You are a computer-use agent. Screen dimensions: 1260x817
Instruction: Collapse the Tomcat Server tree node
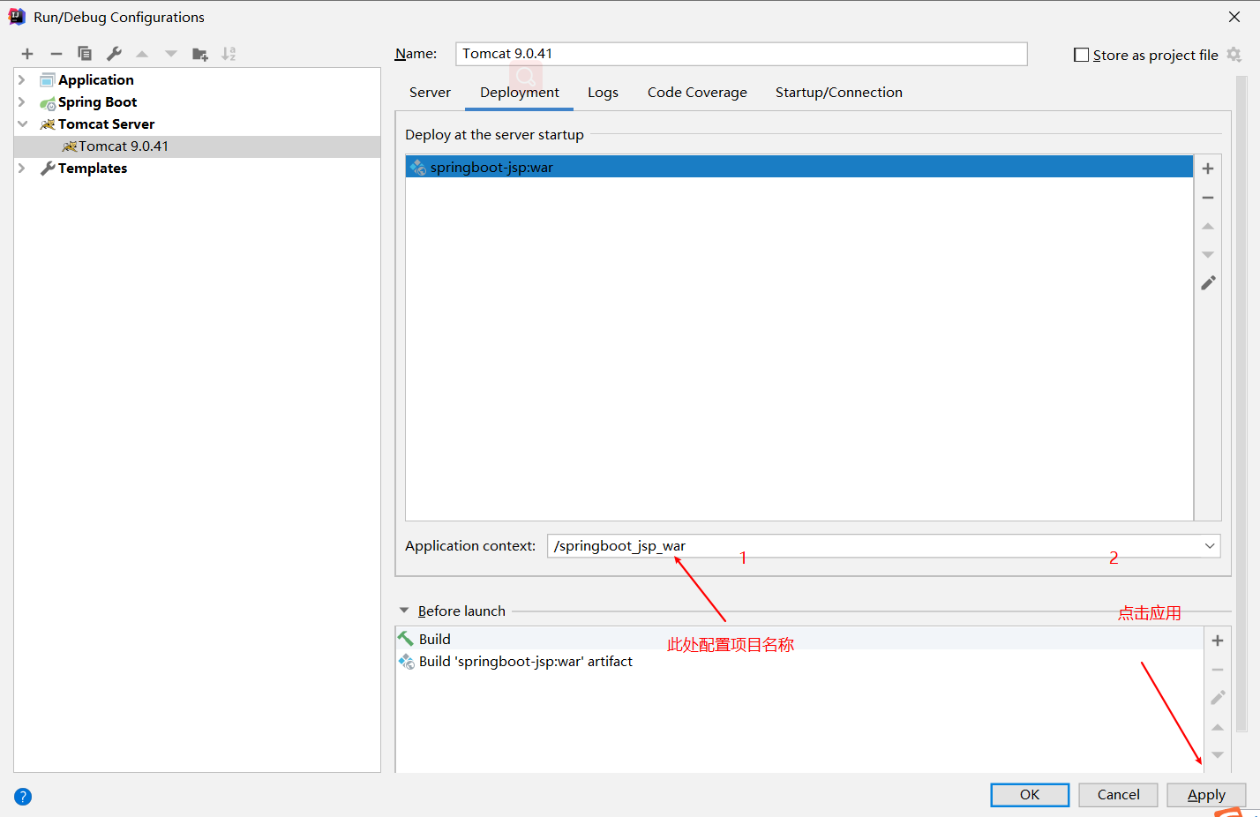(x=22, y=124)
